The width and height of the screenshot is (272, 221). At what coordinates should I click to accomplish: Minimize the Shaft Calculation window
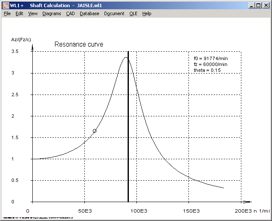point(251,5)
